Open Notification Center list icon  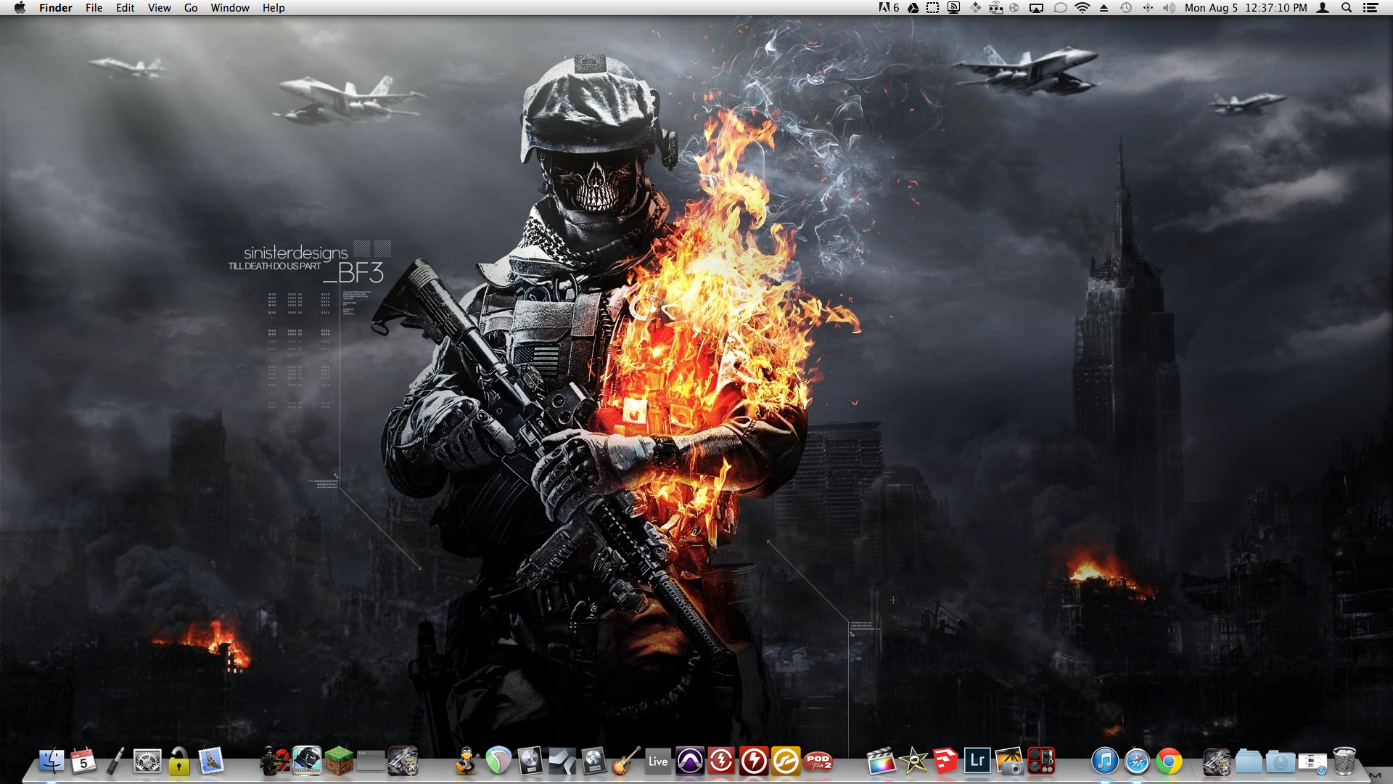coord(1371,8)
